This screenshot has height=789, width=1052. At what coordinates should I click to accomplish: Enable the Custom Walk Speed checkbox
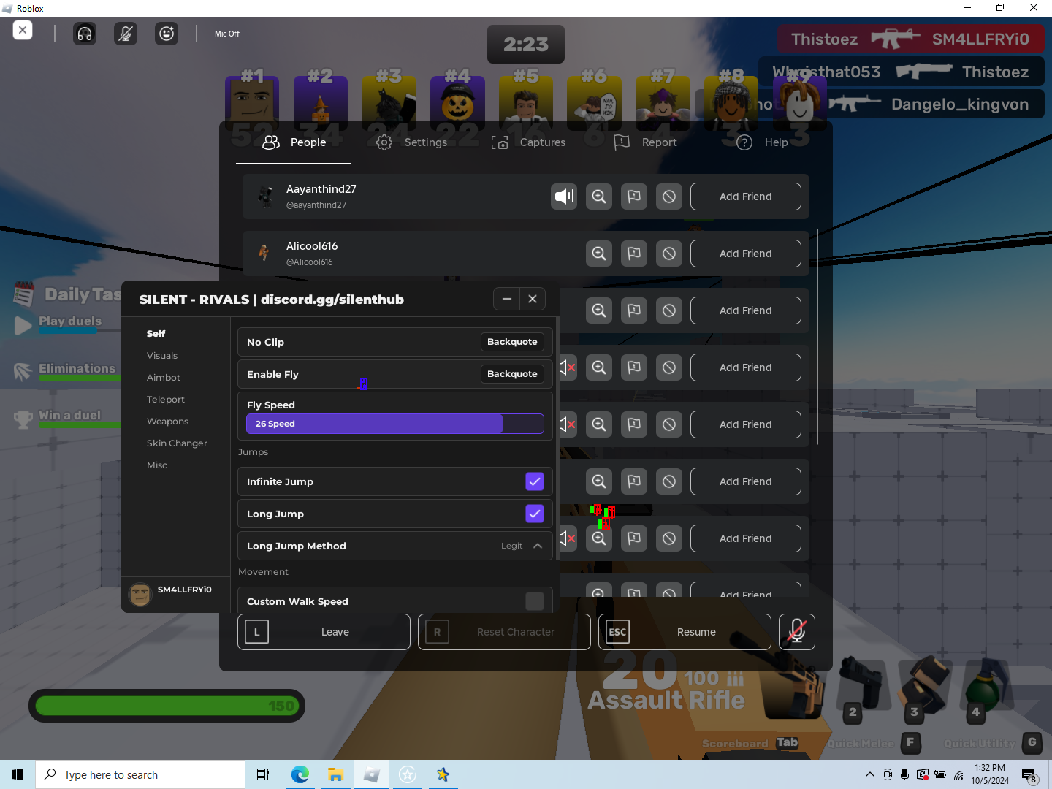pyautogui.click(x=535, y=601)
